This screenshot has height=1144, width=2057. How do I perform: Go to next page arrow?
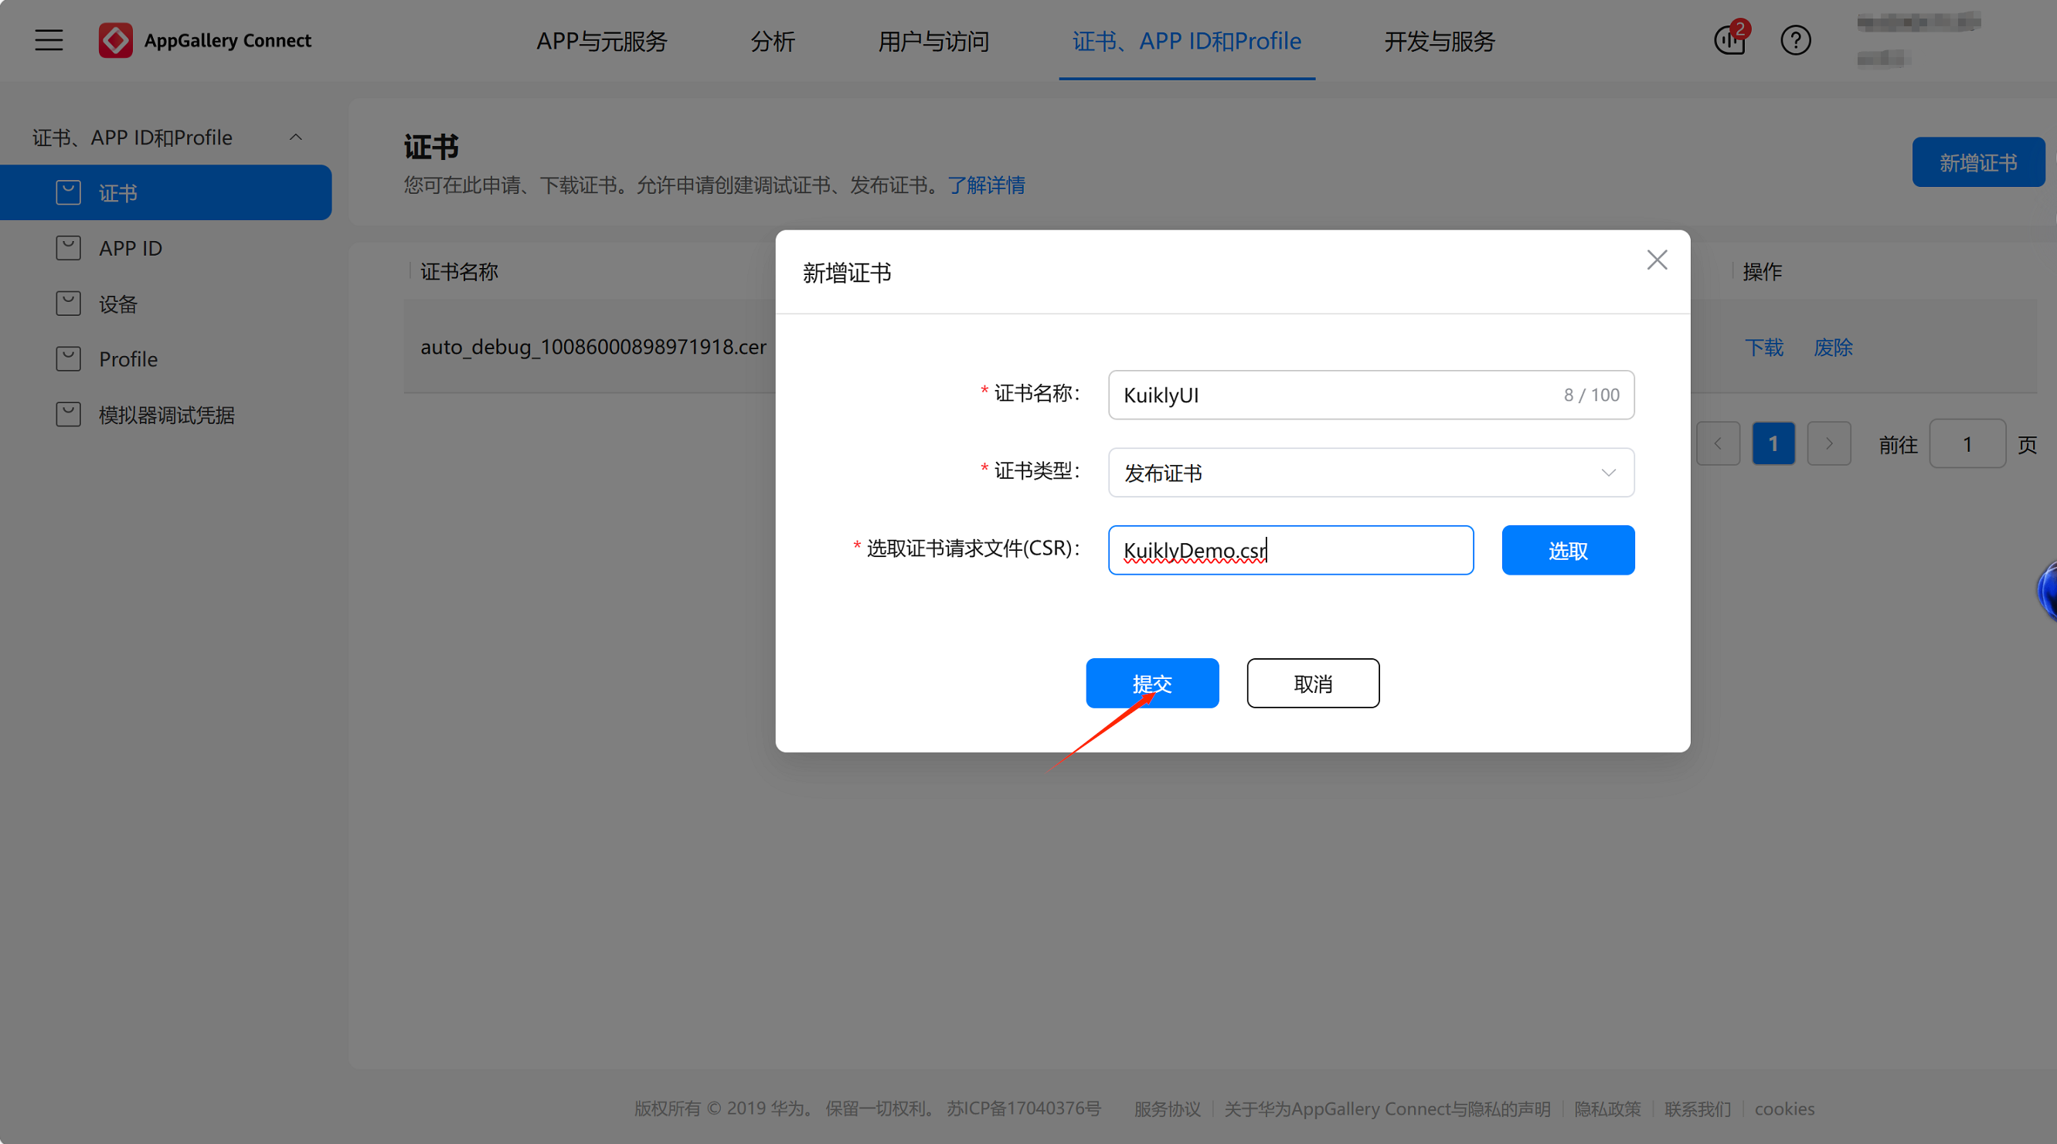1828,444
